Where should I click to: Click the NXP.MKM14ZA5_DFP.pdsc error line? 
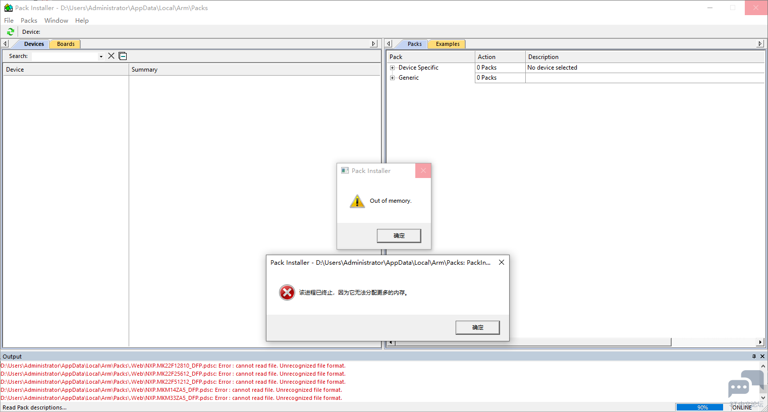click(x=172, y=390)
